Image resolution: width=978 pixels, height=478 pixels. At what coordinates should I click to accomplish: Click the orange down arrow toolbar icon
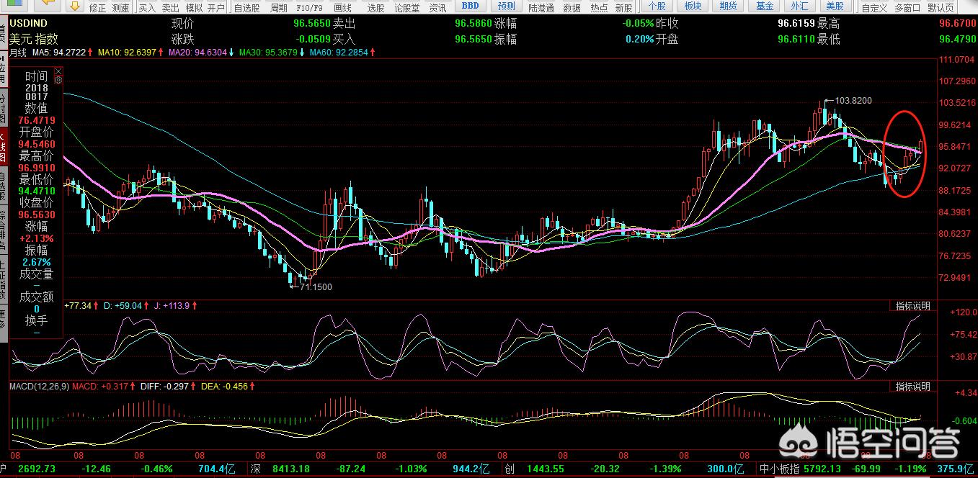(74, 6)
